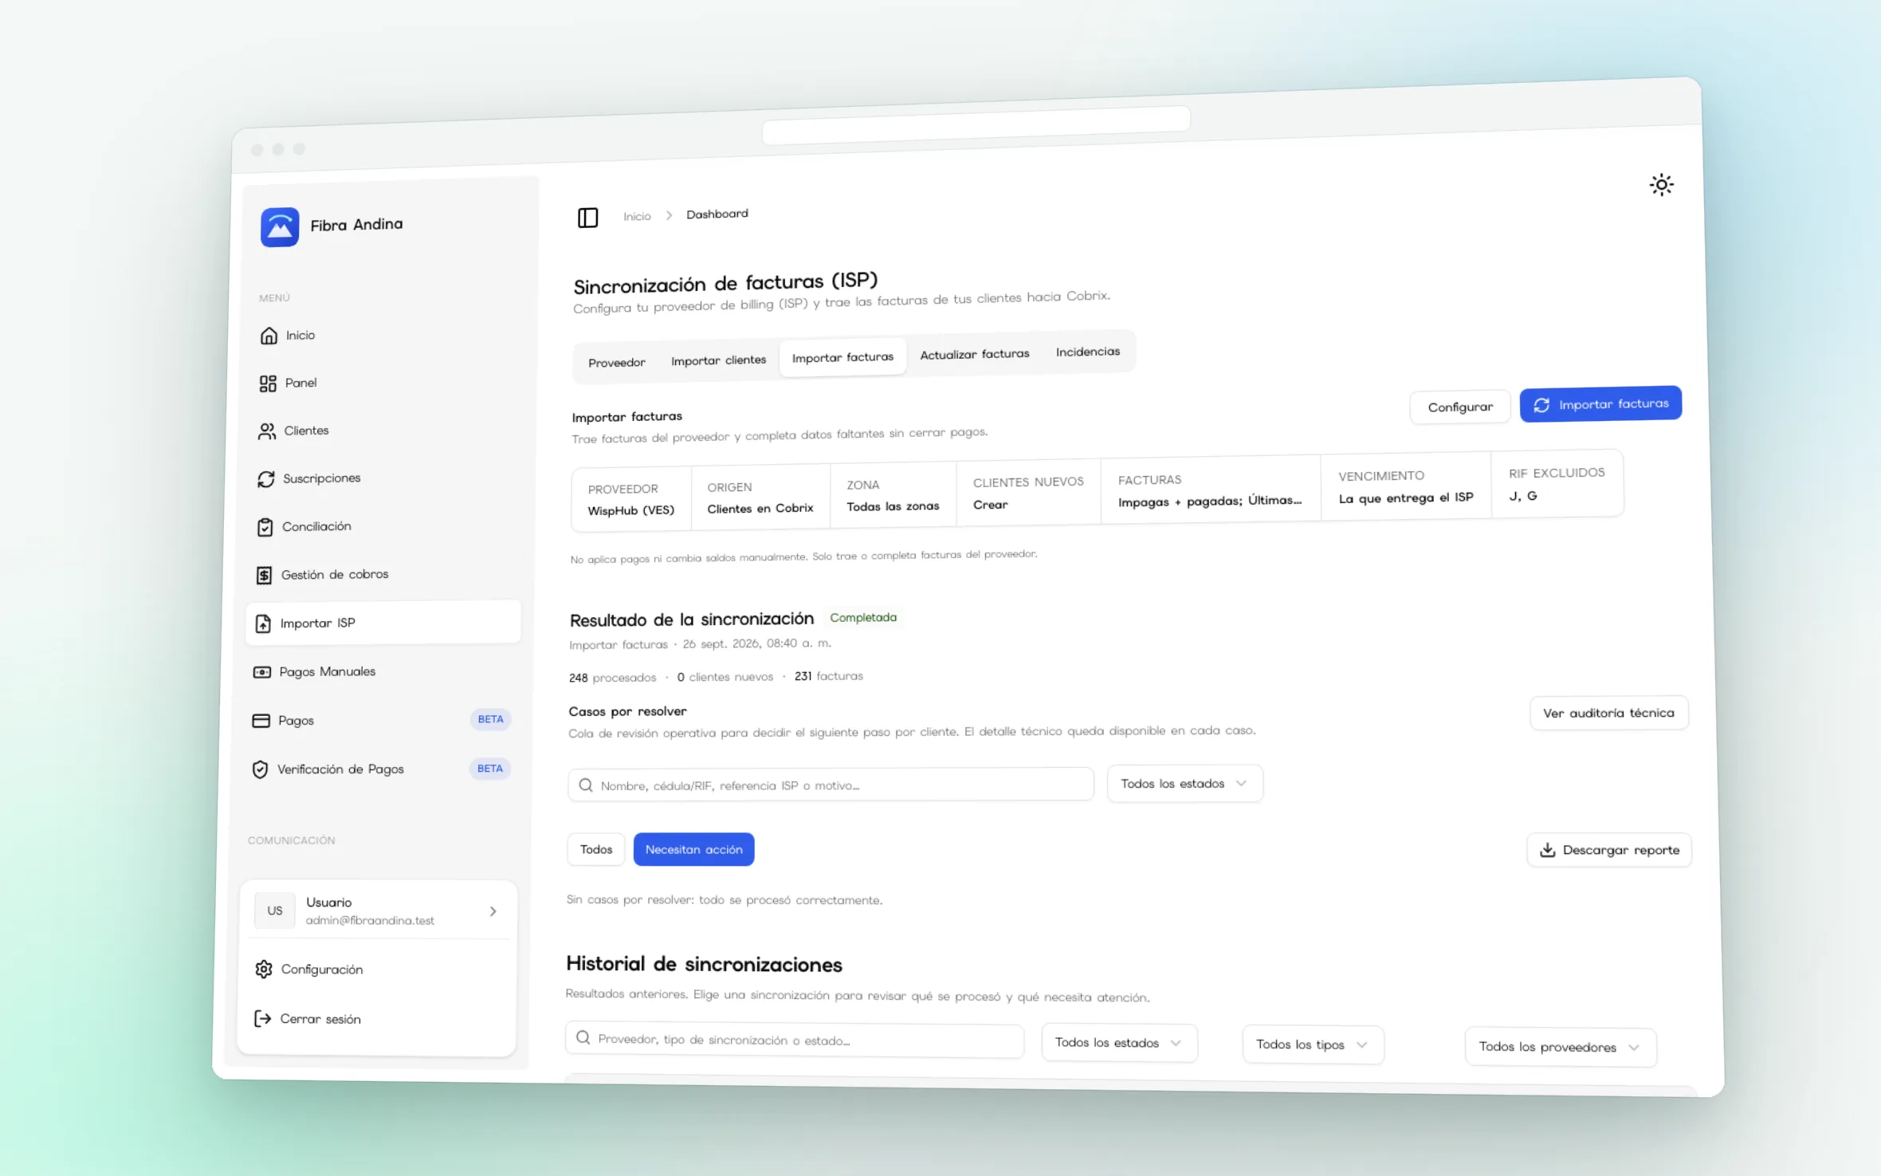Switch to the Actualizar facturas tab

coord(975,354)
